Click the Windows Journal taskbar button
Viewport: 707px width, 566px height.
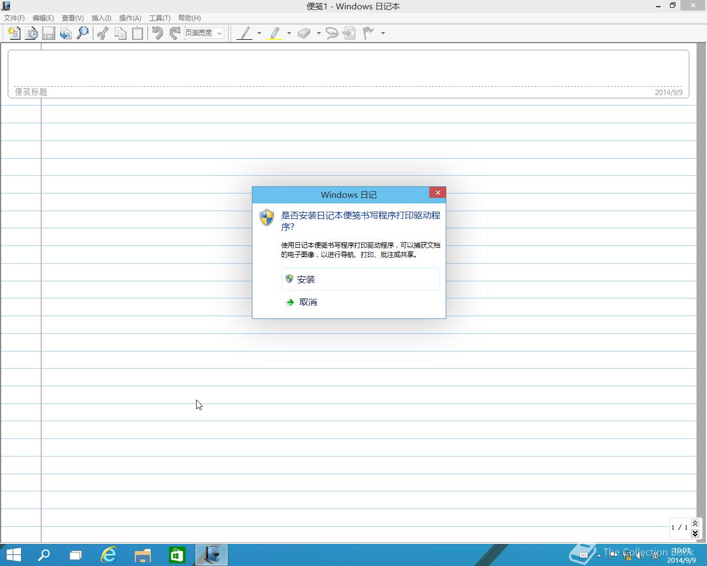point(212,555)
